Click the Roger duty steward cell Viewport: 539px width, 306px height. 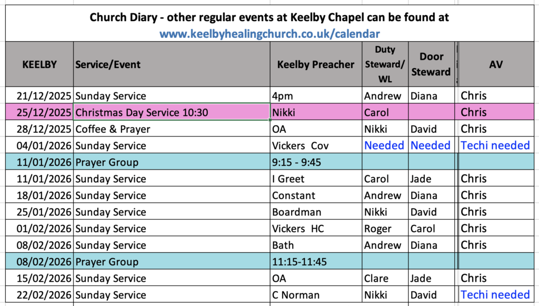(x=385, y=229)
